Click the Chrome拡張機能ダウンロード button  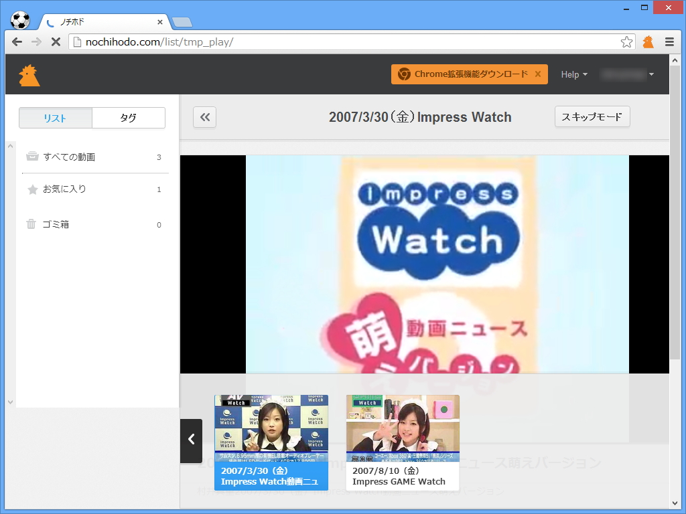coord(464,74)
